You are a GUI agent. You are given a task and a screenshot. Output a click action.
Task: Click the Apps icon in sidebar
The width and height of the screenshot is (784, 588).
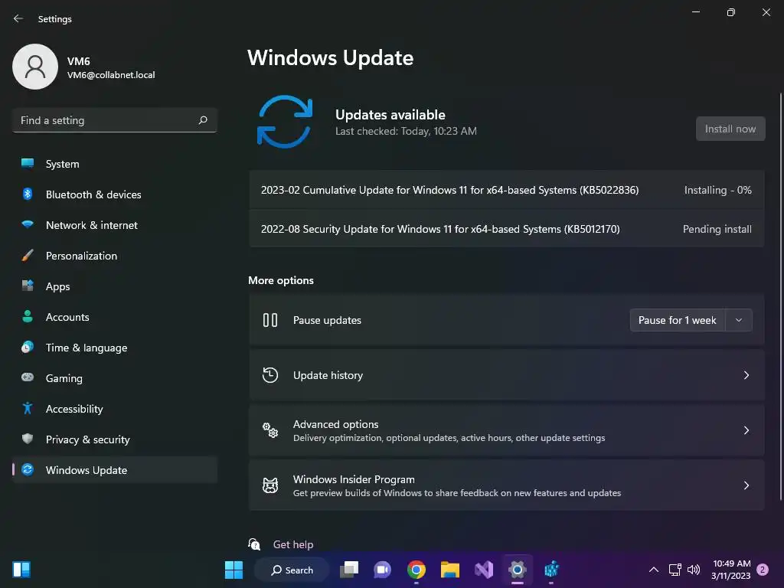(x=28, y=286)
